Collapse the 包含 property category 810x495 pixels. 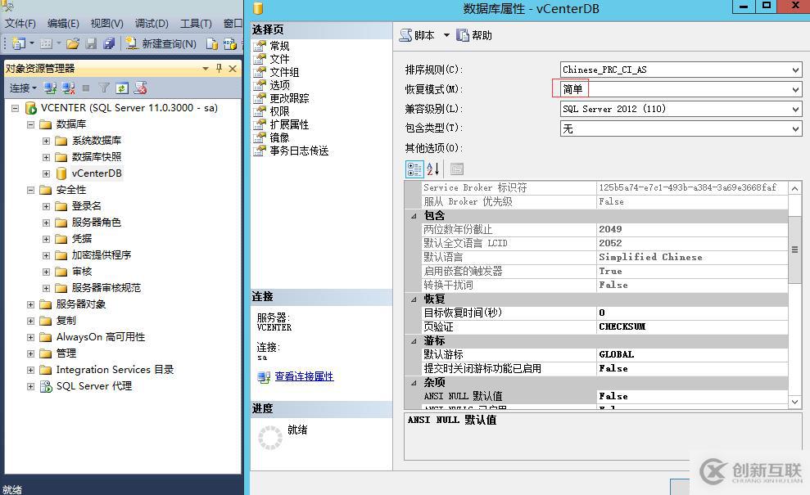point(414,214)
